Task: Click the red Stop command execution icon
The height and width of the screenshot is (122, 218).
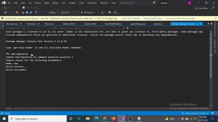Action: tap(127, 28)
